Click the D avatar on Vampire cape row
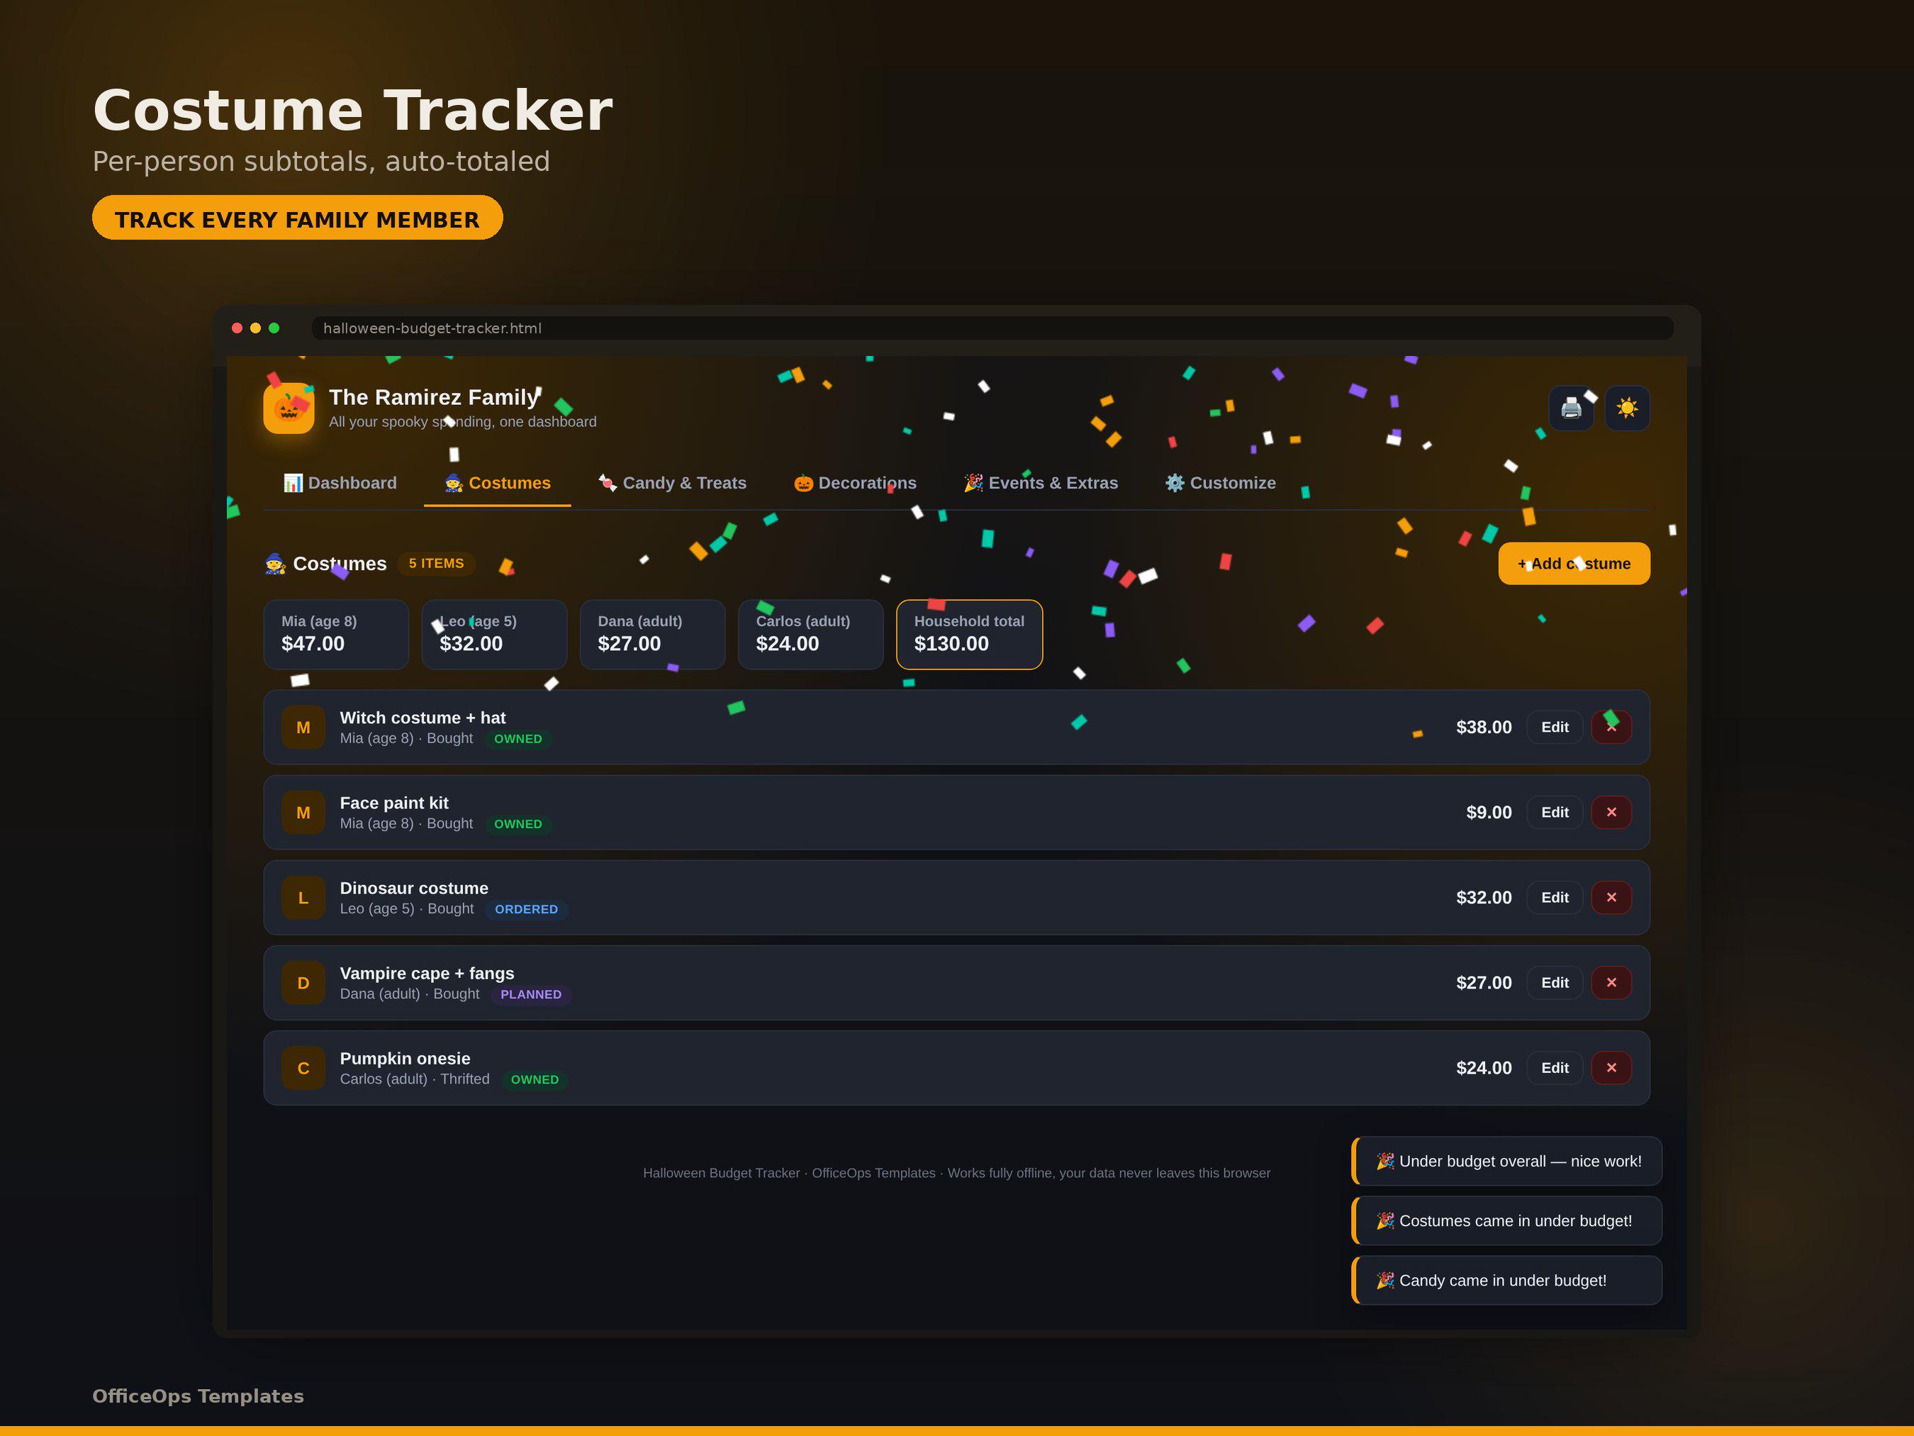The width and height of the screenshot is (1914, 1436). tap(303, 982)
